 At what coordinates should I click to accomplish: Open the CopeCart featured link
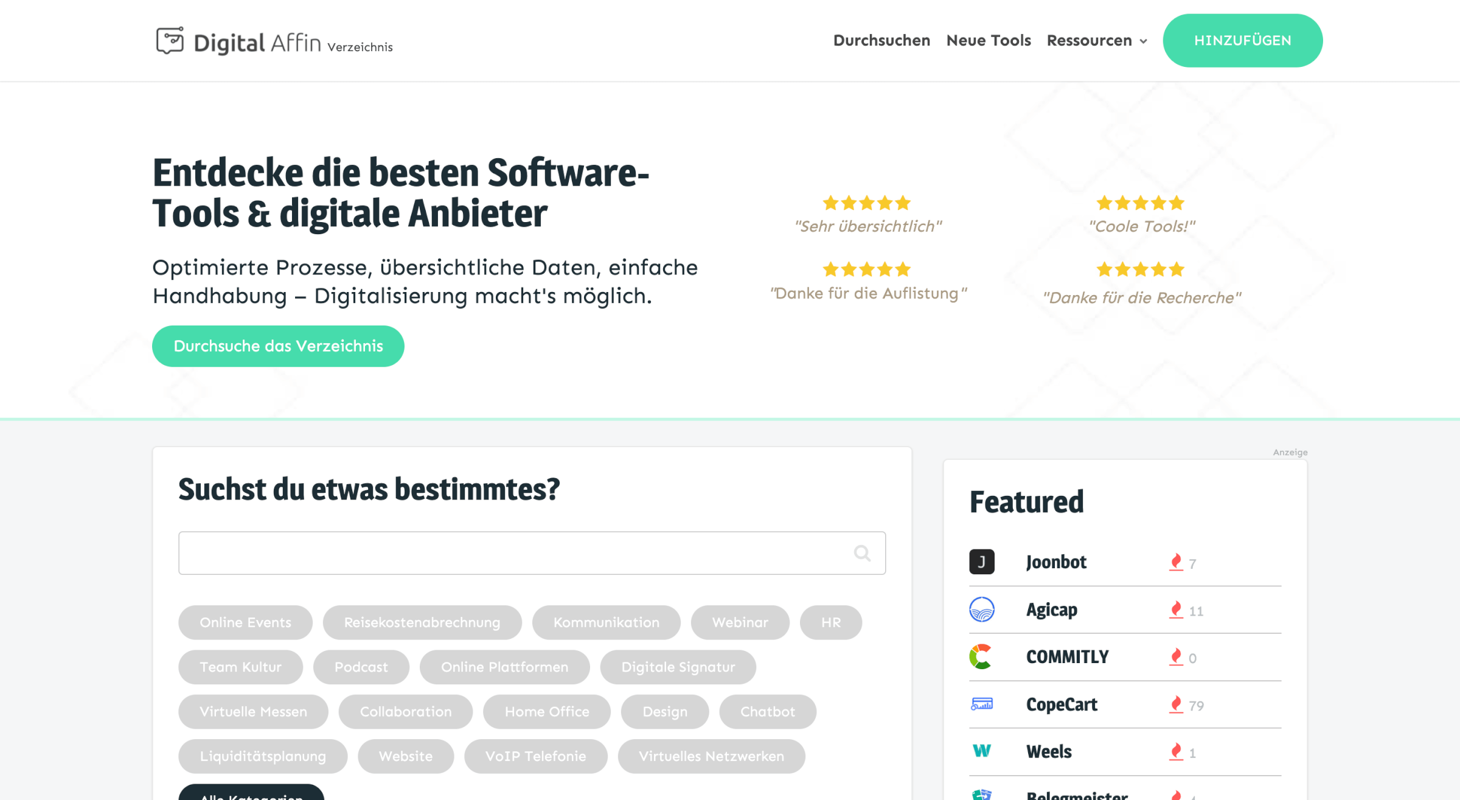pyautogui.click(x=1062, y=704)
